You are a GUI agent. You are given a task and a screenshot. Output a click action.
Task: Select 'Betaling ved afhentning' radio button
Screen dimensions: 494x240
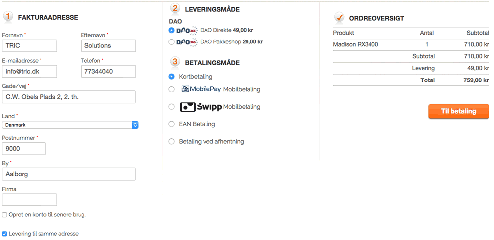[172, 142]
